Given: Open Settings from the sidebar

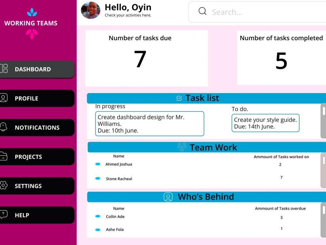Looking at the screenshot, I should pyautogui.click(x=37, y=186).
